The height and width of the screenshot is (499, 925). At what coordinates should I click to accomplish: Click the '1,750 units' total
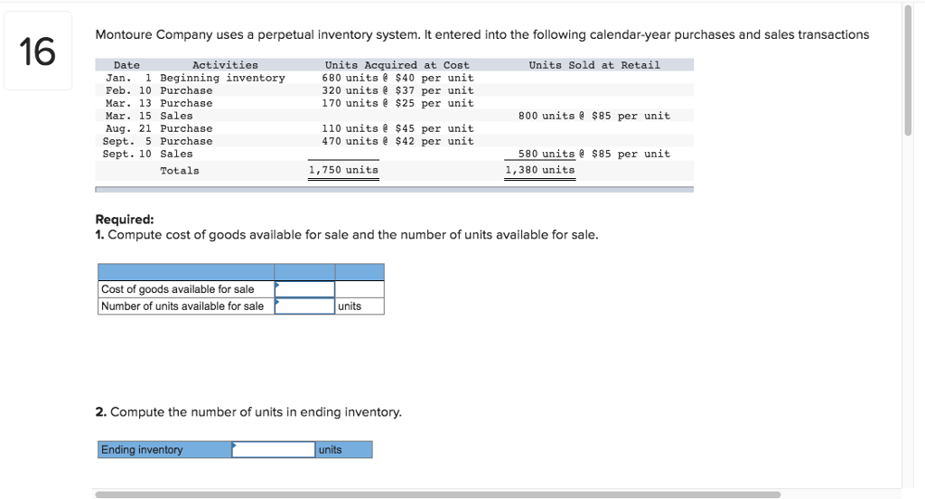[x=343, y=169]
